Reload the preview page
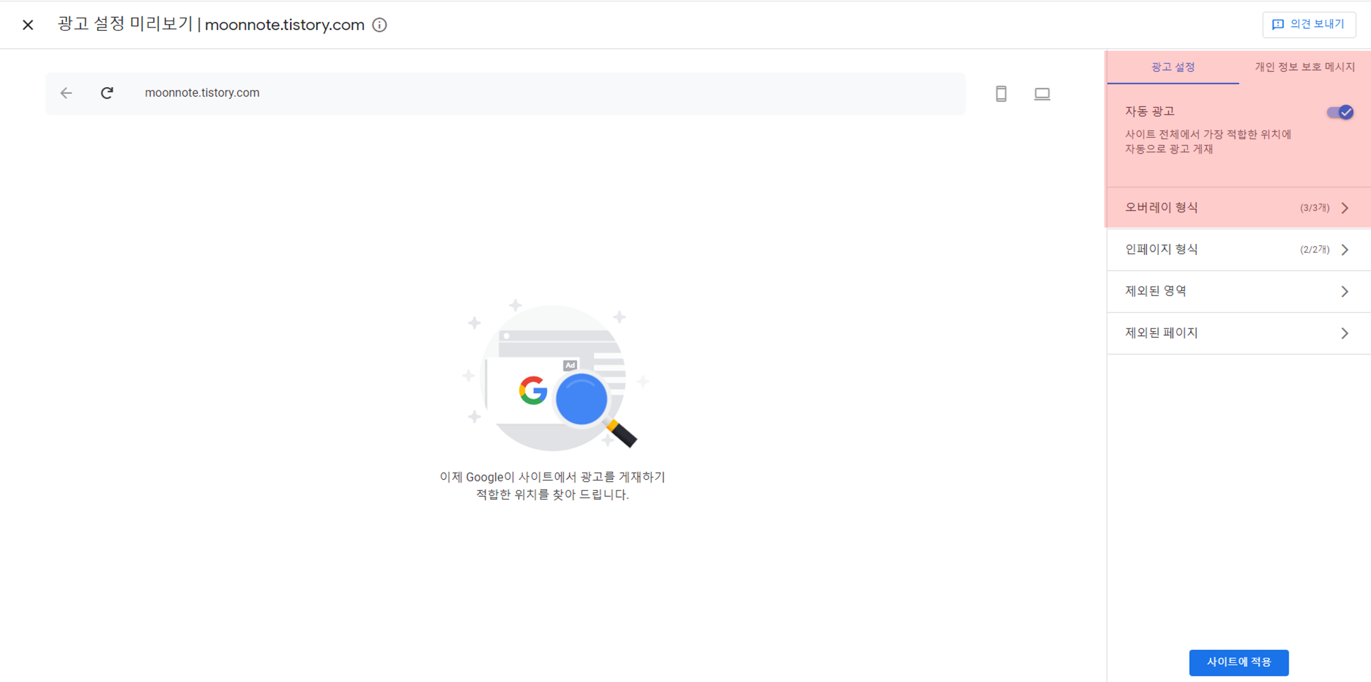 tap(107, 93)
